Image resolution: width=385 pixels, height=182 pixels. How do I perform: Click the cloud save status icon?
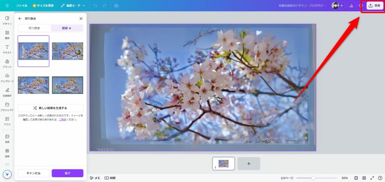(x=116, y=6)
